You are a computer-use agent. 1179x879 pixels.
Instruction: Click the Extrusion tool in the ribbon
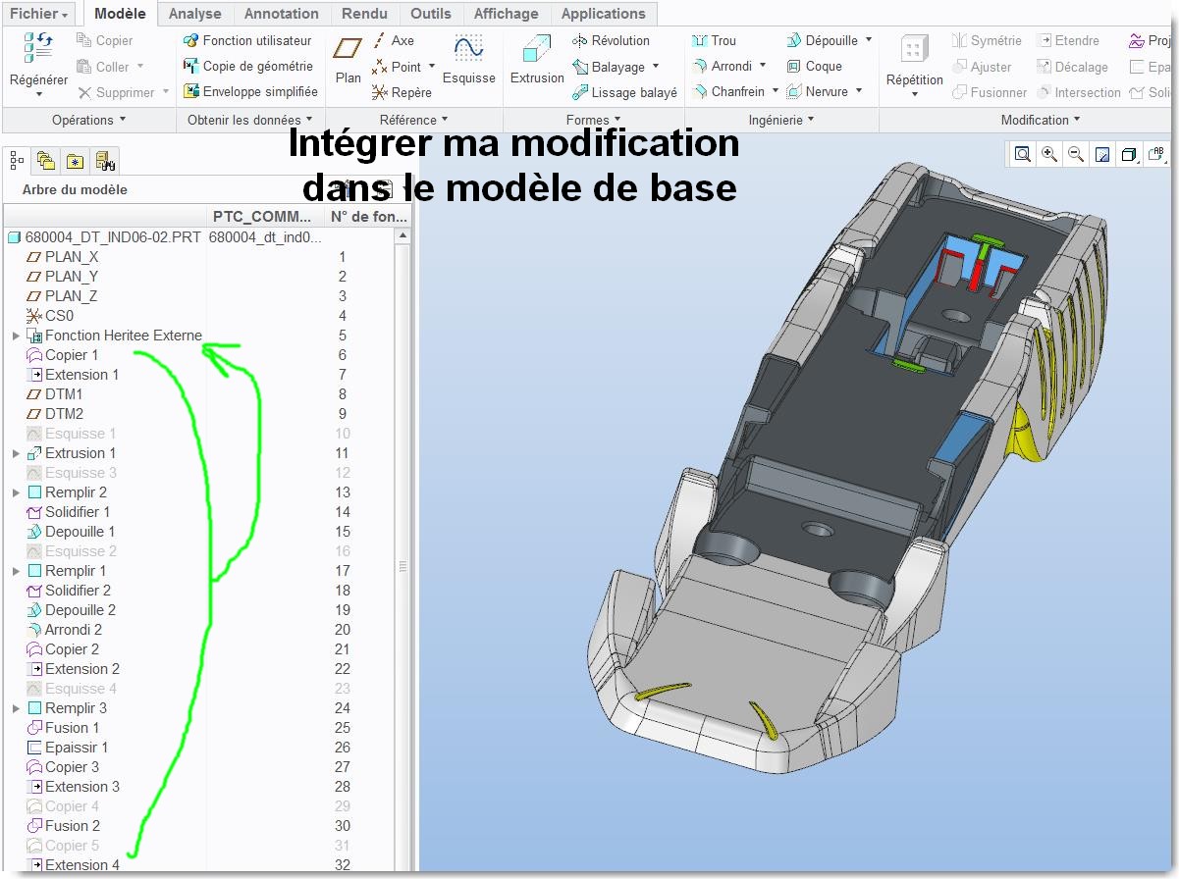(x=537, y=60)
